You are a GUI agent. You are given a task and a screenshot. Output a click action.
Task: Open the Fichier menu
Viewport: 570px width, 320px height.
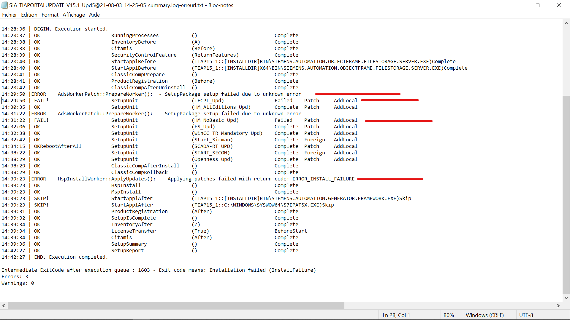[x=9, y=15]
